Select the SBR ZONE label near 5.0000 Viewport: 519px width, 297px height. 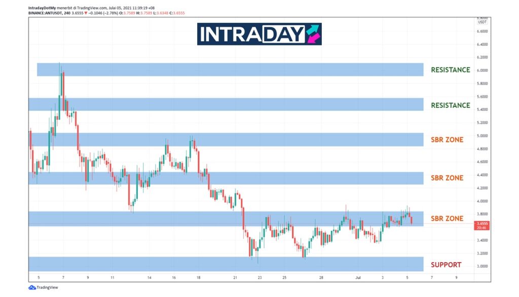(447, 140)
